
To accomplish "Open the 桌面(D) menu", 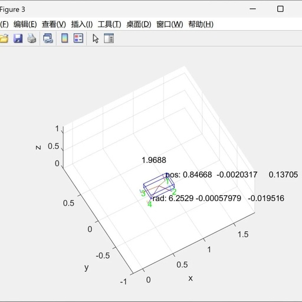I will (x=139, y=24).
